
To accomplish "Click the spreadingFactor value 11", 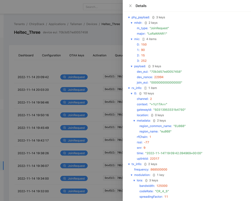I will pyautogui.click(x=166, y=197).
